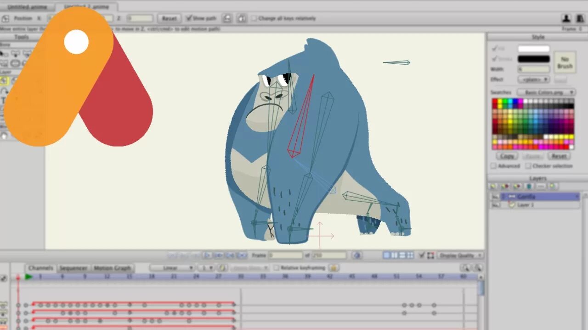Click the far-right icon in top options bar
The width and height of the screenshot is (588, 330).
point(580,18)
